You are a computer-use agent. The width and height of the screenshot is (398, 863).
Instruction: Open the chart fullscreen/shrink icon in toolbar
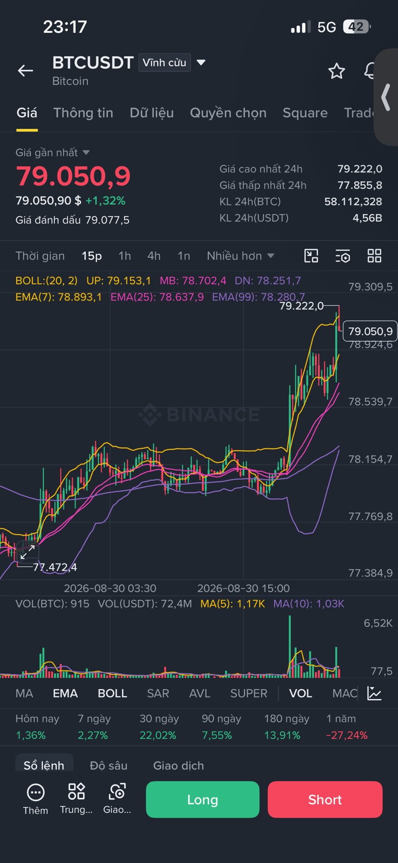(311, 256)
